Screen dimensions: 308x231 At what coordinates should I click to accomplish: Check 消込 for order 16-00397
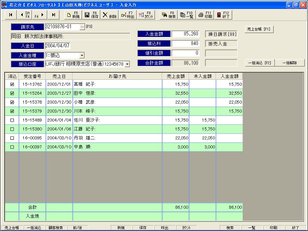[x=12, y=147]
